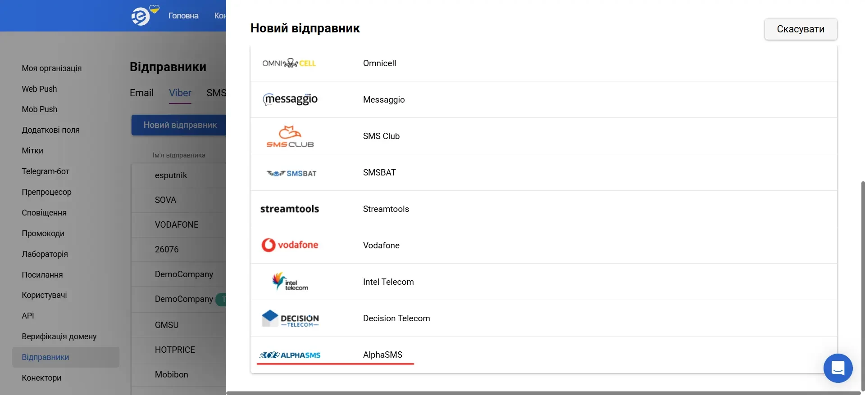Select the SMS Club provider name
Screen dimensions: 865x395
click(x=381, y=136)
